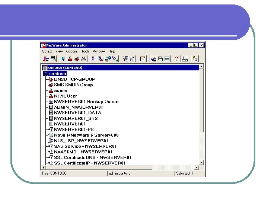Open the Window menu
The width and height of the screenshot is (268, 201).
click(x=99, y=51)
